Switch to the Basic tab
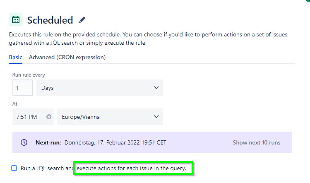 [16, 58]
